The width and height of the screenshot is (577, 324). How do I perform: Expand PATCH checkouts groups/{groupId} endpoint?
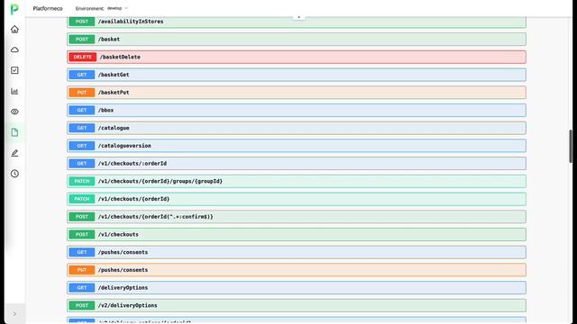(x=297, y=181)
